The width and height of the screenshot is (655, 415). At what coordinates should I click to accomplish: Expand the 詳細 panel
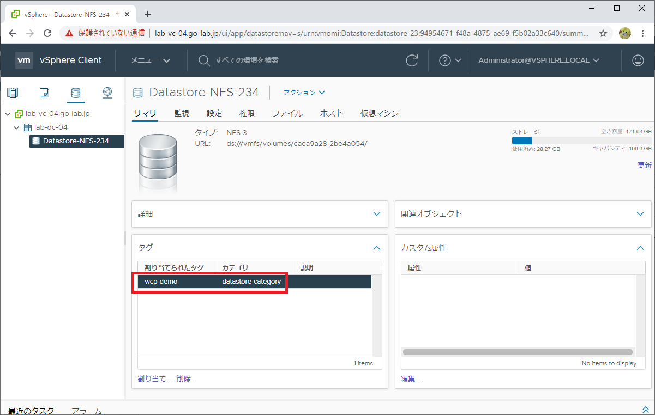point(377,214)
